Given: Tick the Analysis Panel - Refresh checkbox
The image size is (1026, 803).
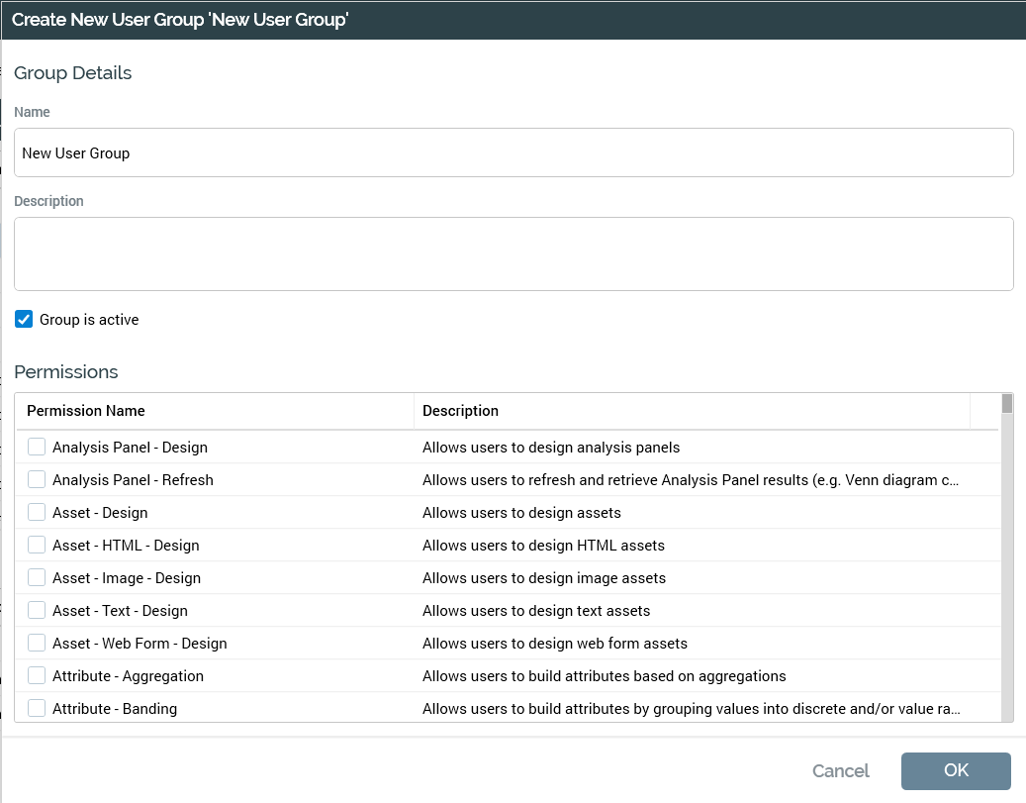Looking at the screenshot, I should tap(37, 480).
